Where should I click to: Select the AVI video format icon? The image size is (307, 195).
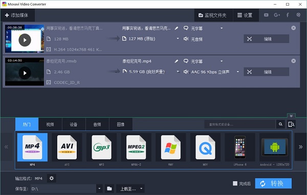tap(67, 147)
